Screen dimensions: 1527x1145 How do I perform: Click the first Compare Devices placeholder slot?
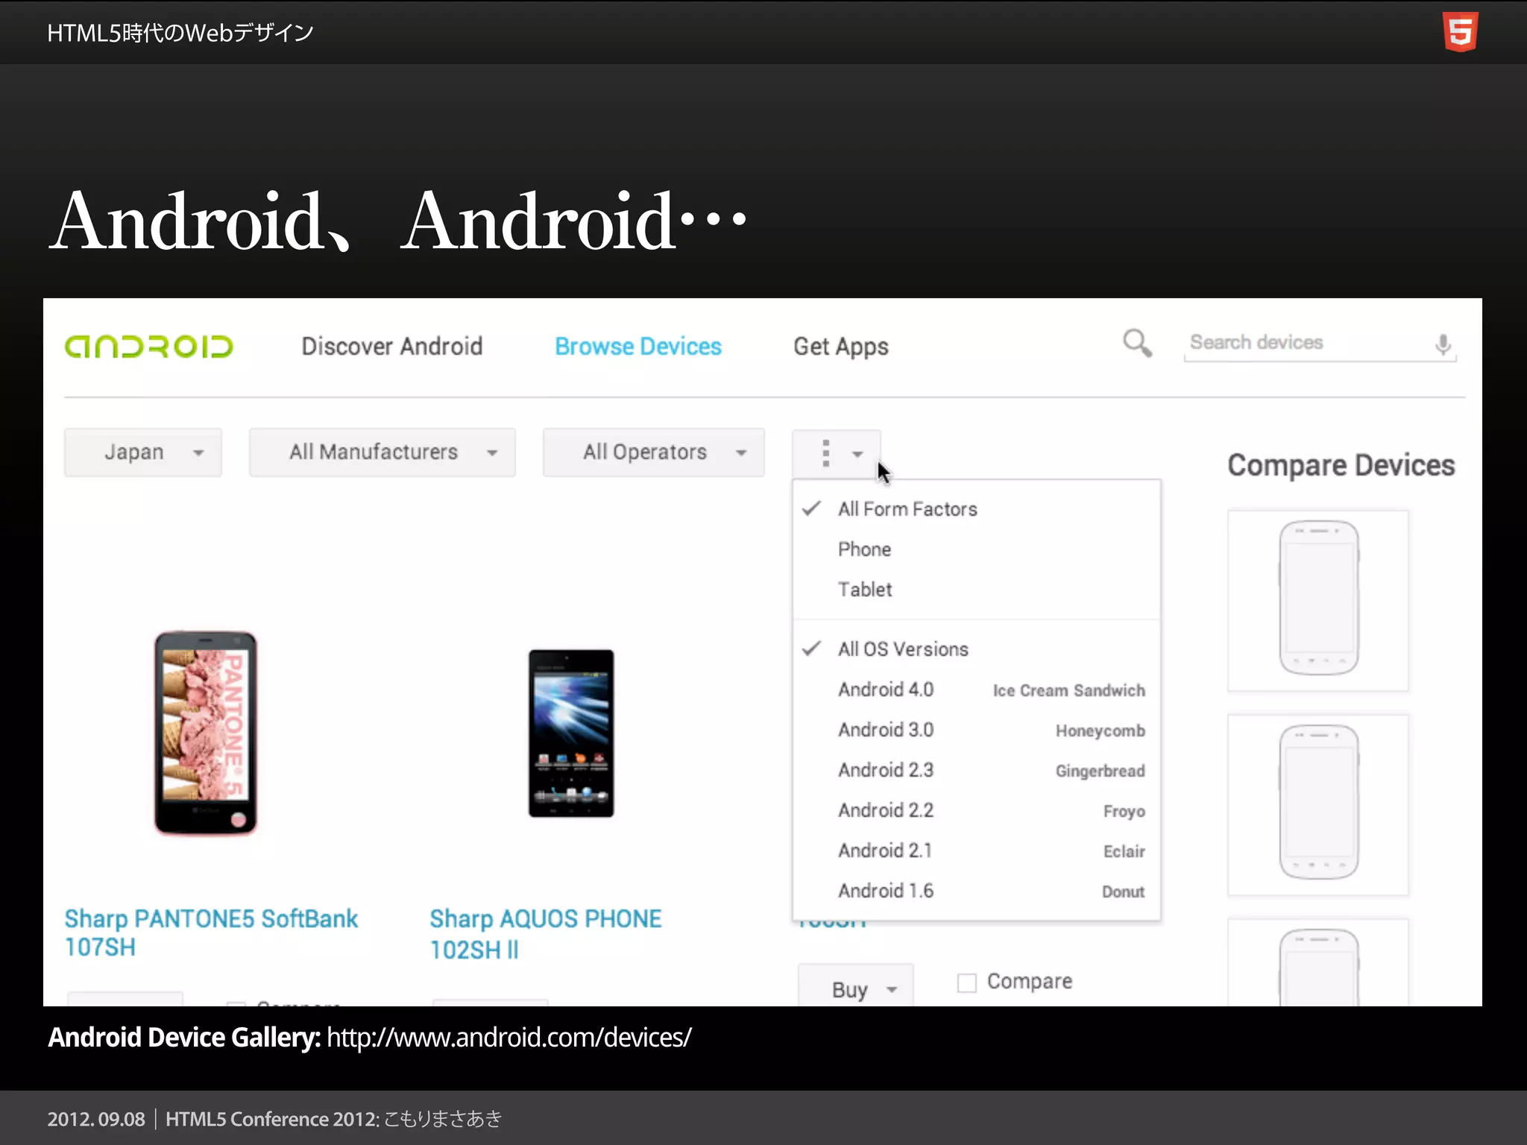point(1318,600)
